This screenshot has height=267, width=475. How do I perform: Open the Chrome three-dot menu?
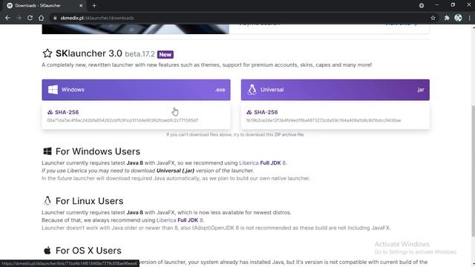point(469,18)
